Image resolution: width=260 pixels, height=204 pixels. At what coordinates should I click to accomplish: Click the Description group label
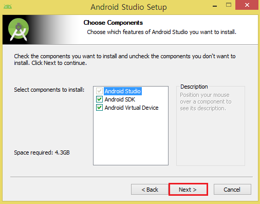pyautogui.click(x=194, y=87)
